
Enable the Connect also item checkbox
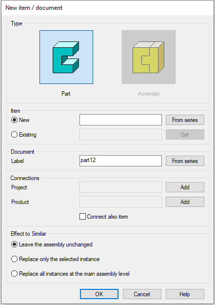82,217
